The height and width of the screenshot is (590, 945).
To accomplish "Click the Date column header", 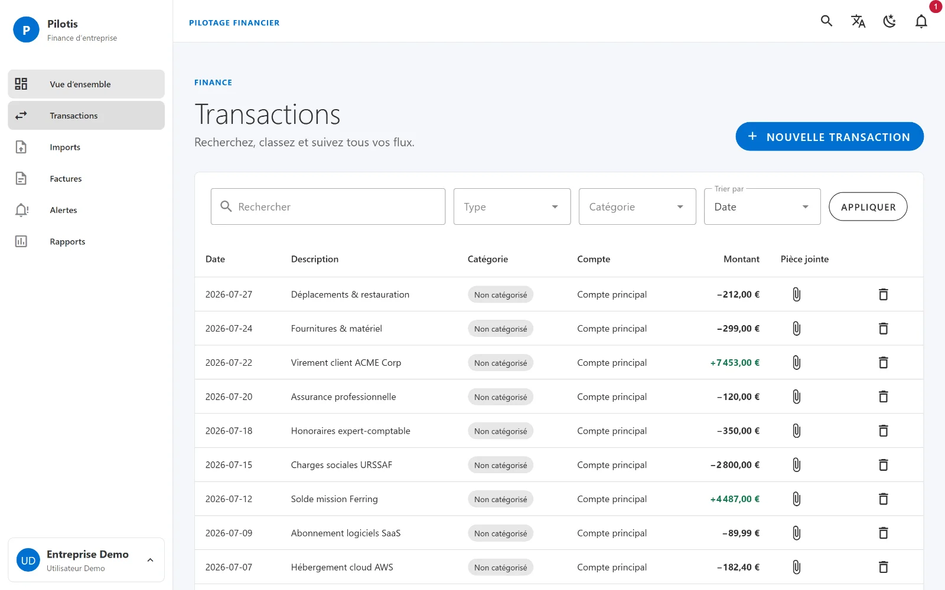I will tap(215, 259).
